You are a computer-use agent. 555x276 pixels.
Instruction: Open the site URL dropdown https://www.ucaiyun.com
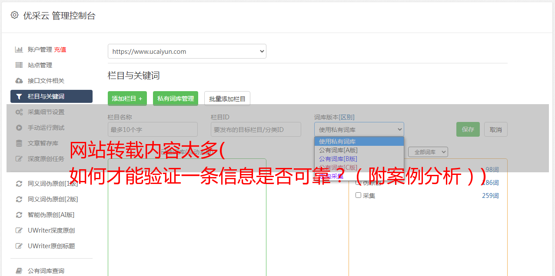click(x=187, y=51)
